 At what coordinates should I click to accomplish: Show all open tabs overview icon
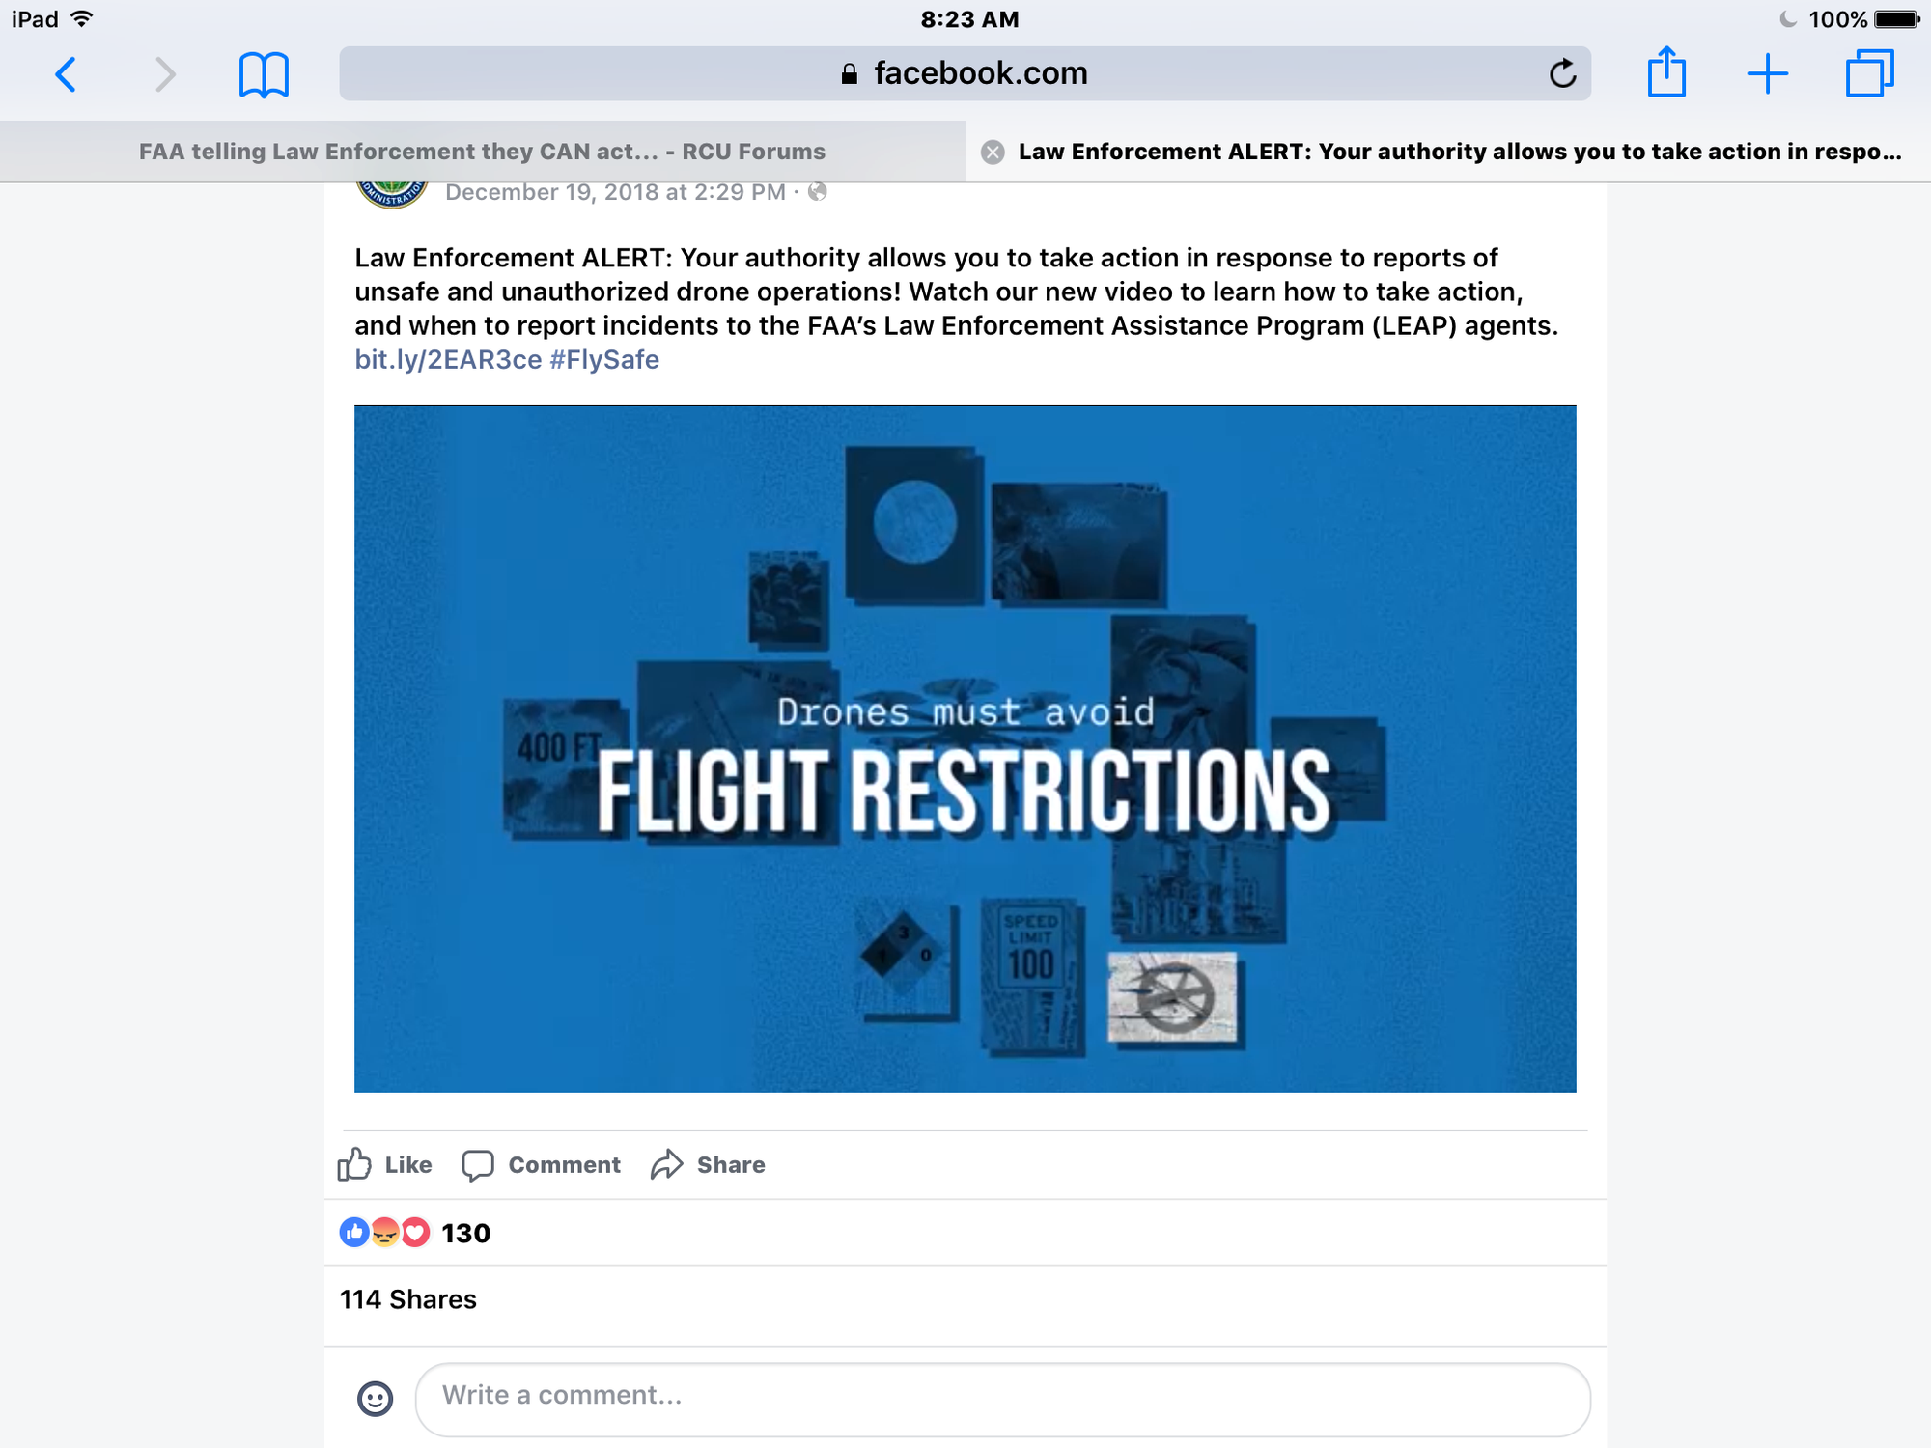[x=1869, y=73]
